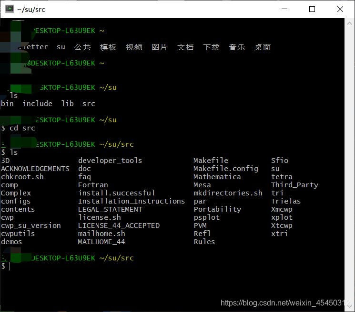Click the 模板 folder name
Screen dimensions: 355x312
tap(108, 47)
